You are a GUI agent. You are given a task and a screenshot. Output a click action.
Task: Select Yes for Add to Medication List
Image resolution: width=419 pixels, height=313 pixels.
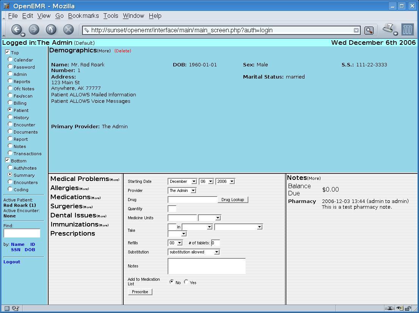187,282
